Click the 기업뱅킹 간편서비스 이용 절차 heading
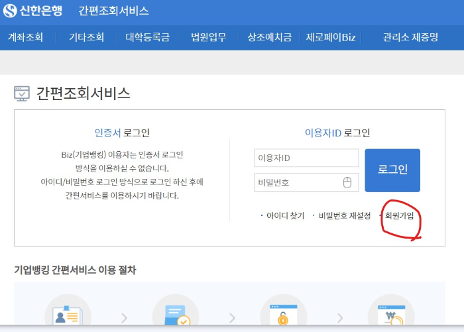 (x=75, y=270)
